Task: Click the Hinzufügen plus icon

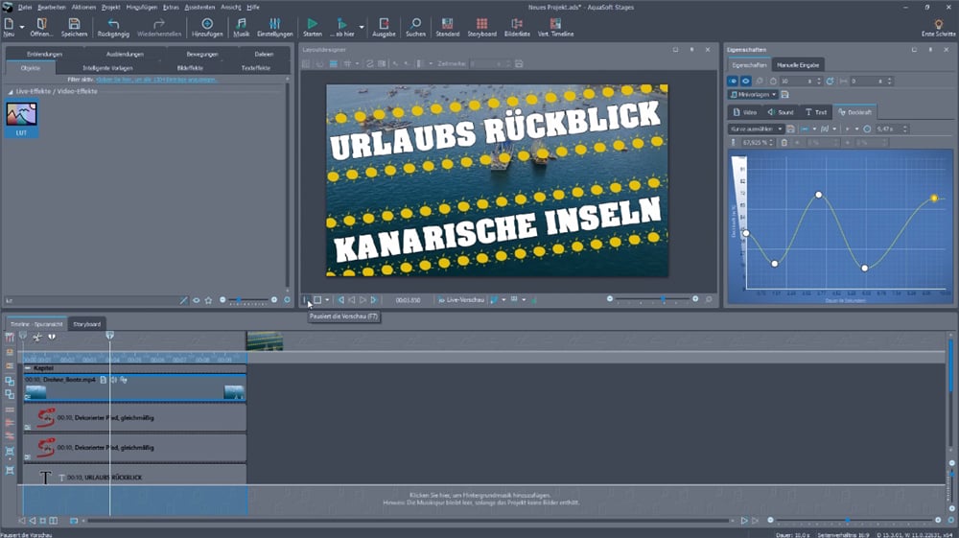Action: (x=207, y=23)
